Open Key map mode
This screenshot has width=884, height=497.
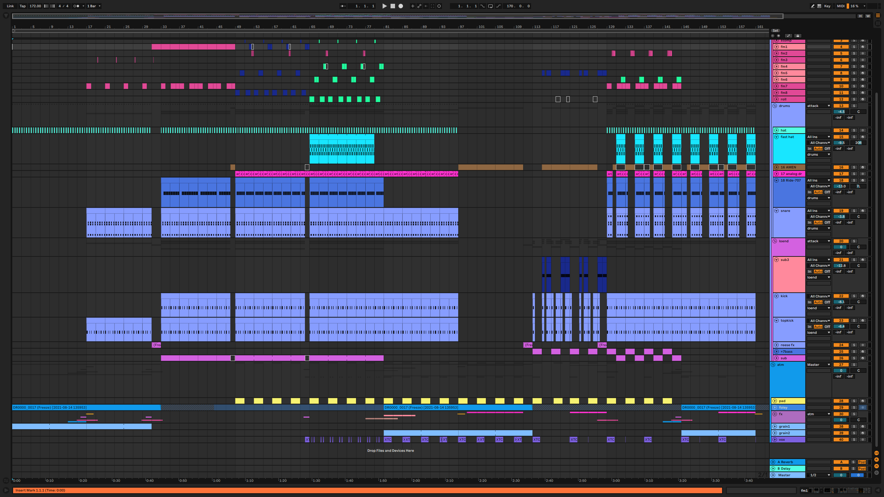click(827, 6)
